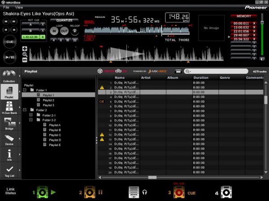Delete the hot cue C loop 02:12:30
The width and height of the screenshot is (269, 201).
point(43,37)
